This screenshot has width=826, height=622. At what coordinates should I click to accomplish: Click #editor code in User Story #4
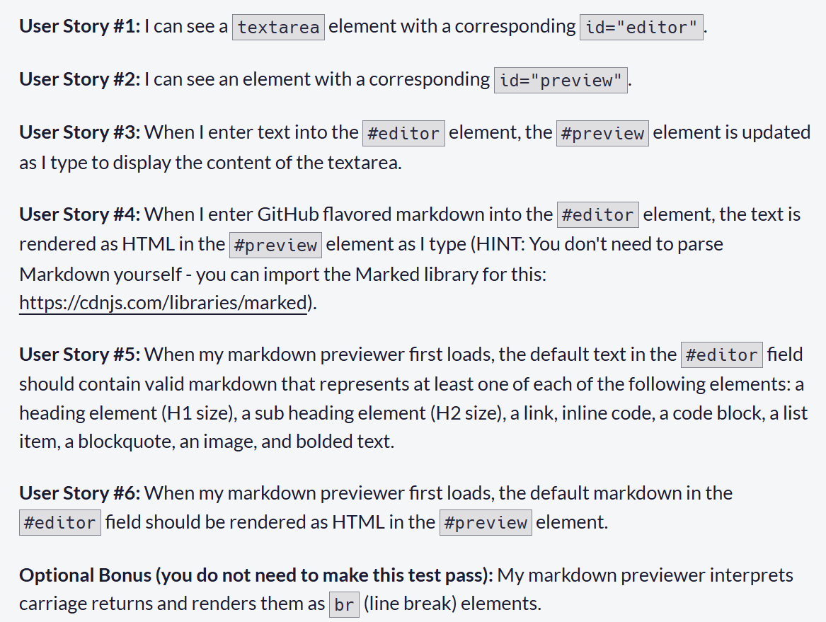point(598,215)
